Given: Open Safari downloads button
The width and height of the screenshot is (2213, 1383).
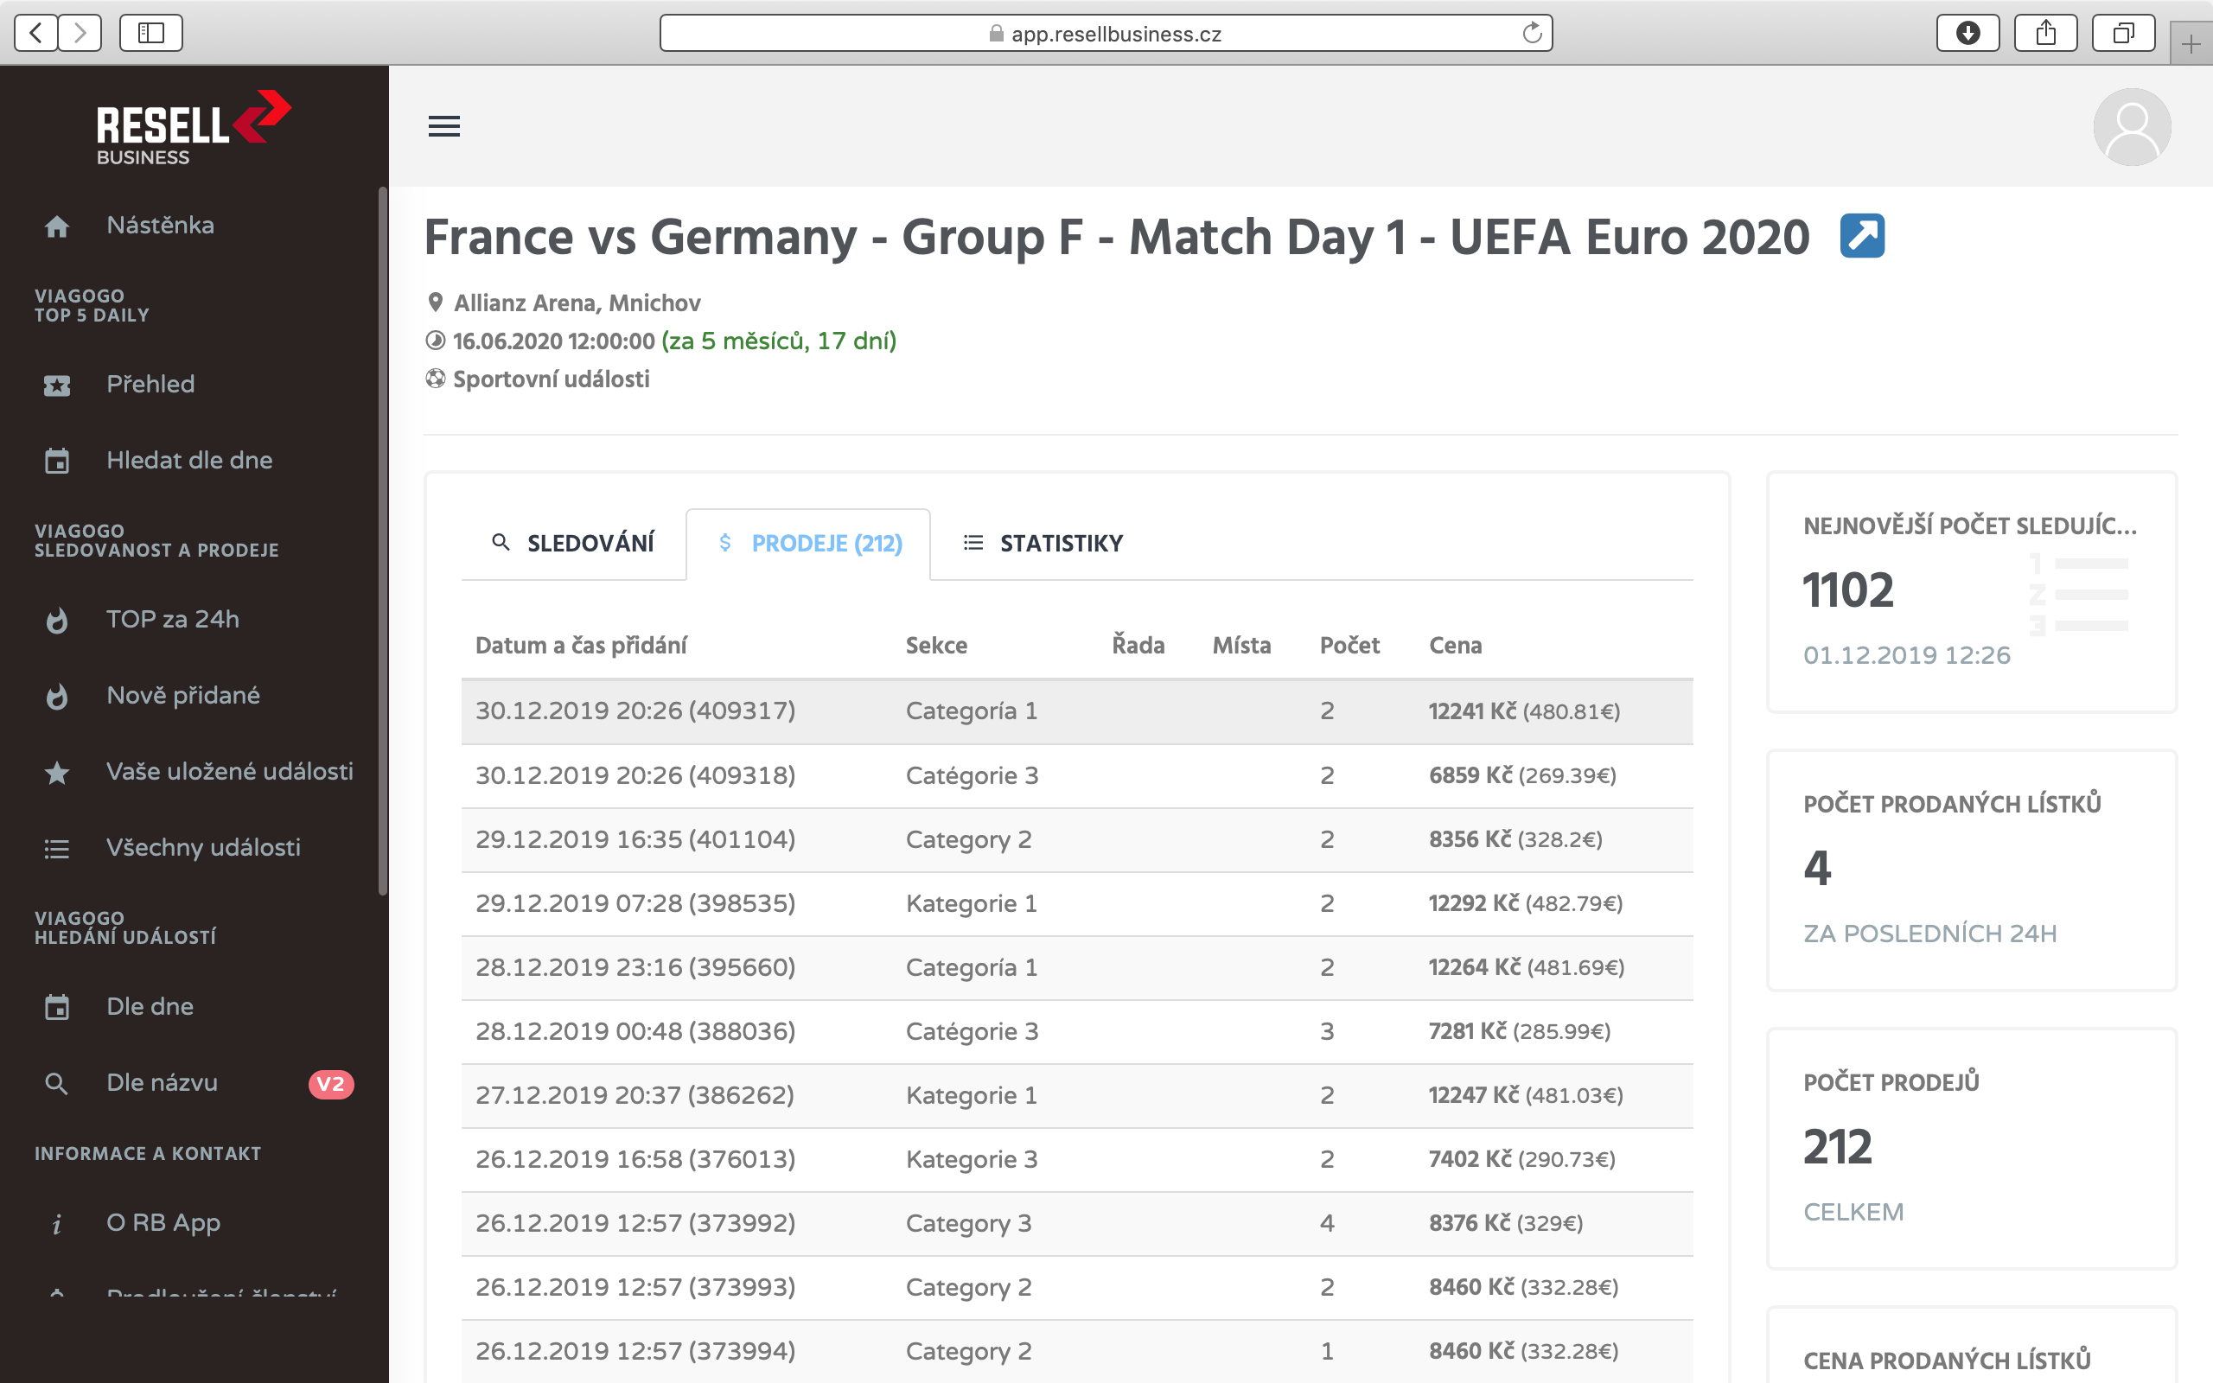Looking at the screenshot, I should click(x=1967, y=34).
